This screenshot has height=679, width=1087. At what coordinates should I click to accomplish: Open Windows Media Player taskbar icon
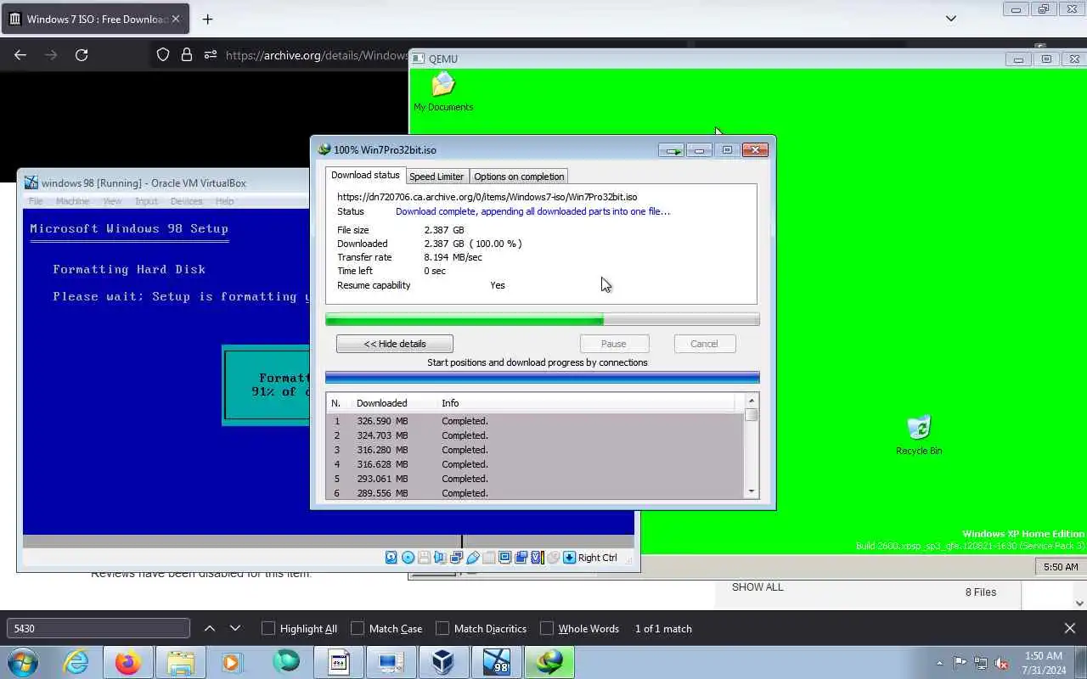pos(234,662)
